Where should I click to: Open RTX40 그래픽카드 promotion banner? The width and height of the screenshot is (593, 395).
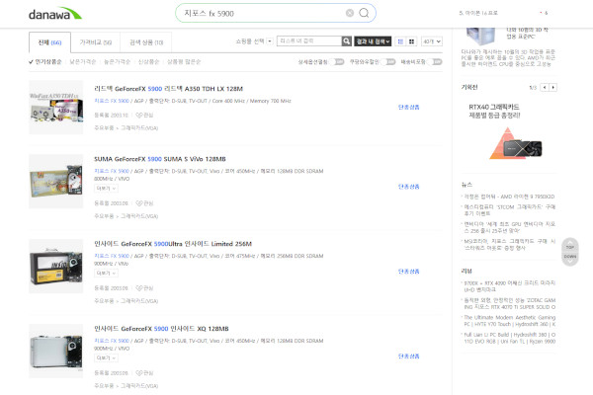click(509, 130)
